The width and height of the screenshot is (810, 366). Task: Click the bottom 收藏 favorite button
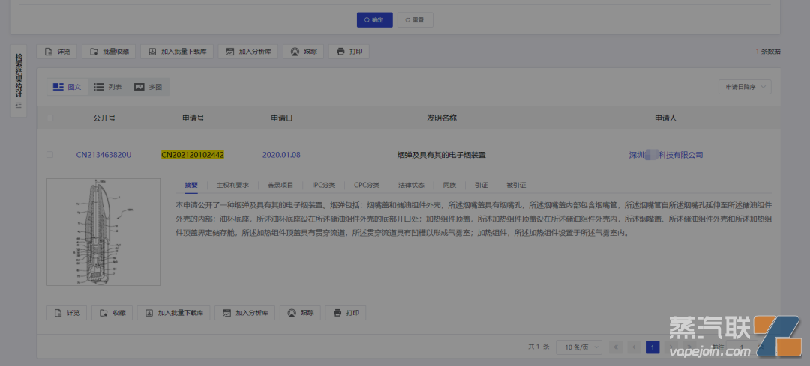pos(112,313)
